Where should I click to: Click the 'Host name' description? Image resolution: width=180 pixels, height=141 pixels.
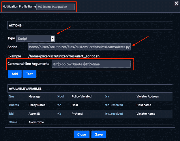click(x=144, y=105)
